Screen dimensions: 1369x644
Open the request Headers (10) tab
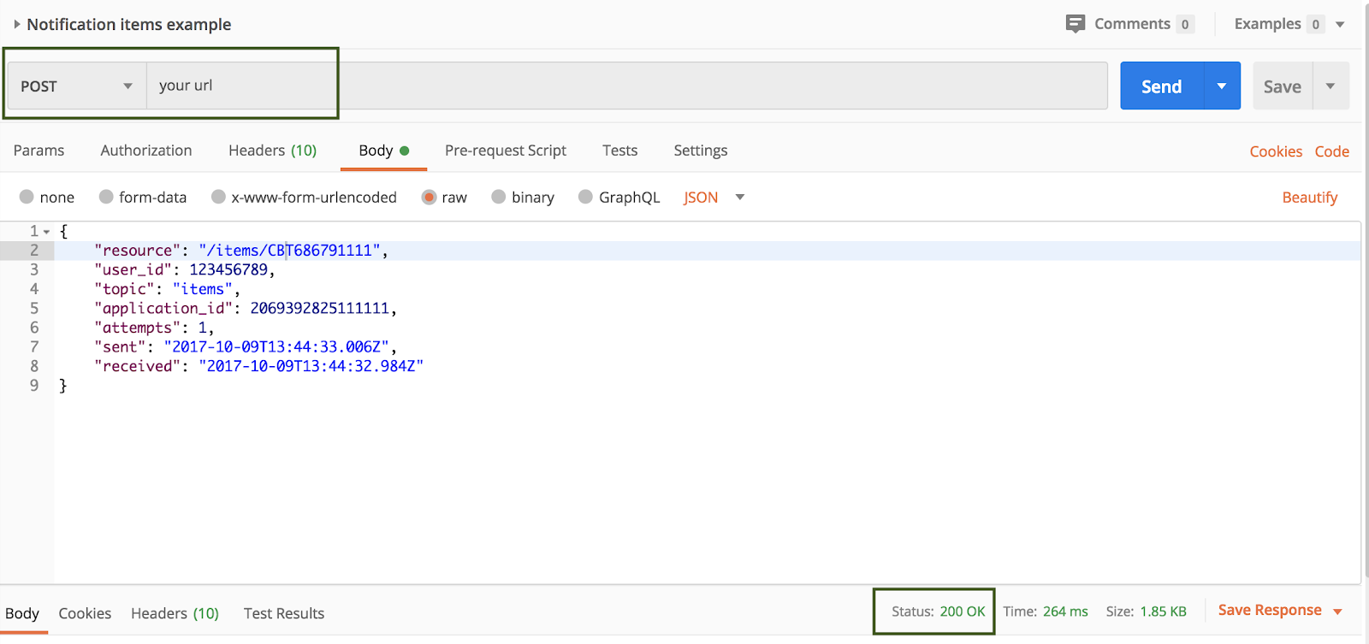point(272,151)
